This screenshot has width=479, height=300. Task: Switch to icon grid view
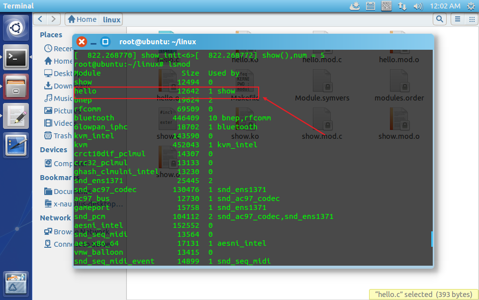point(471,18)
